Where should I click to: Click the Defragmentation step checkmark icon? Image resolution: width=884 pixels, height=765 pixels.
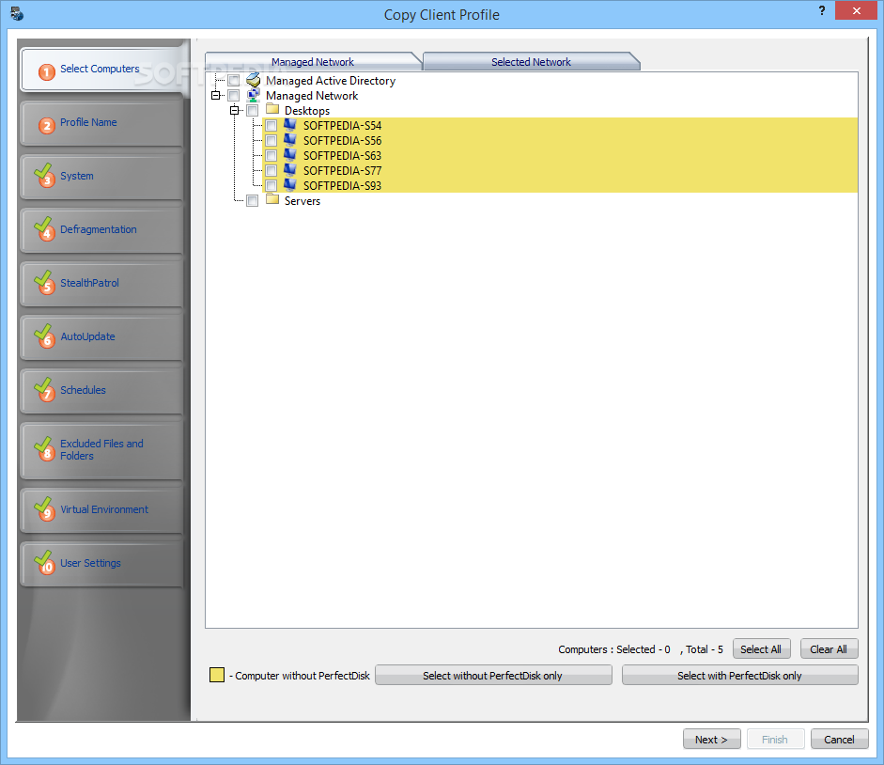[44, 229]
